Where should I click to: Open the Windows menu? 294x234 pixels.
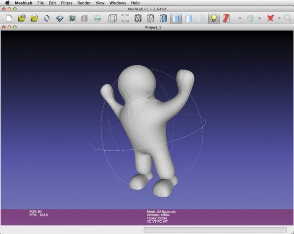click(118, 3)
